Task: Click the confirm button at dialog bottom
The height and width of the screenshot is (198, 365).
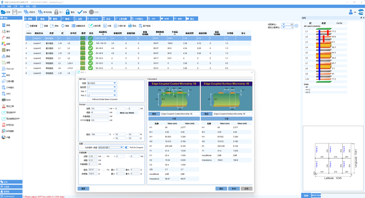Action: (221, 189)
